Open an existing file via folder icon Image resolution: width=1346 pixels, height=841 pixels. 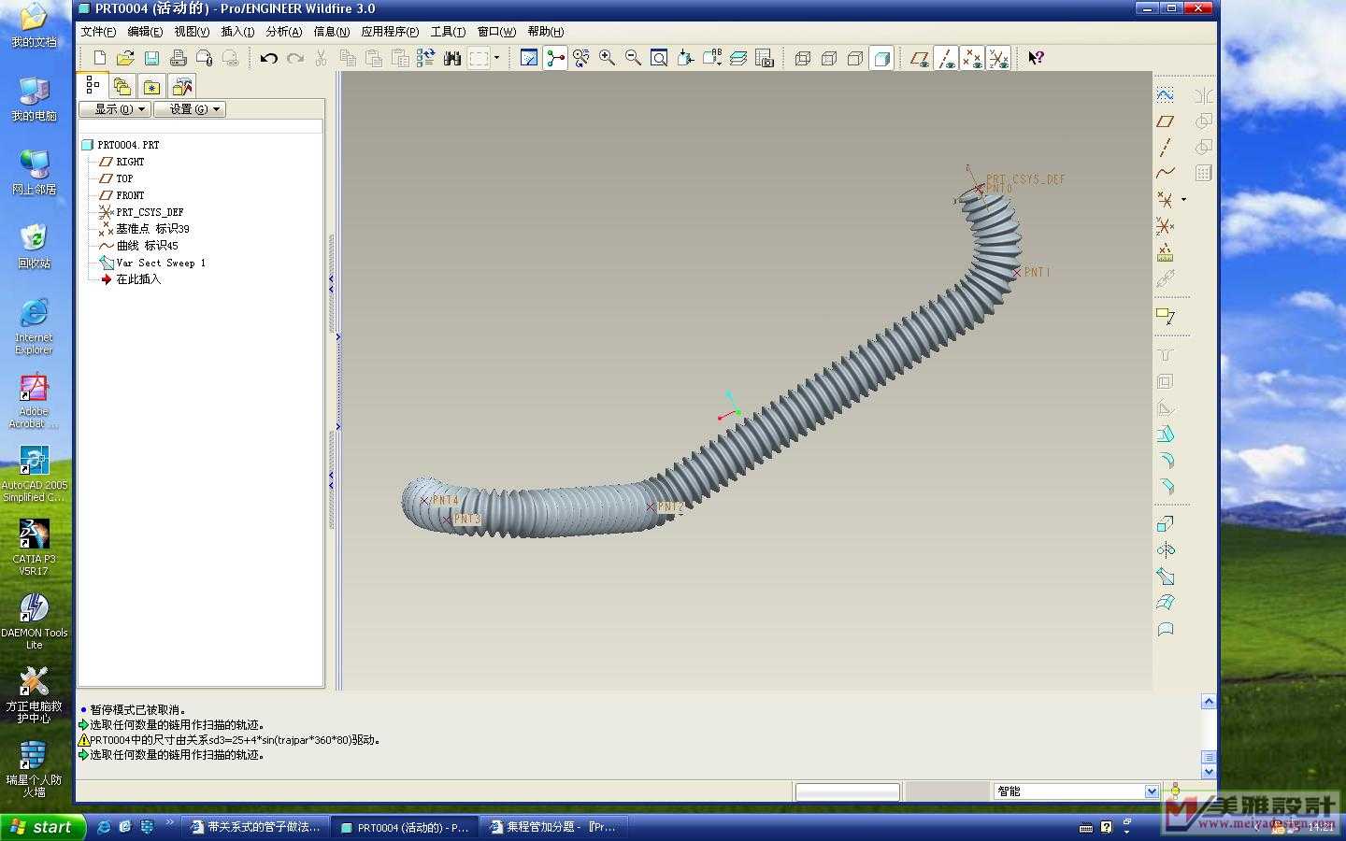coord(125,58)
